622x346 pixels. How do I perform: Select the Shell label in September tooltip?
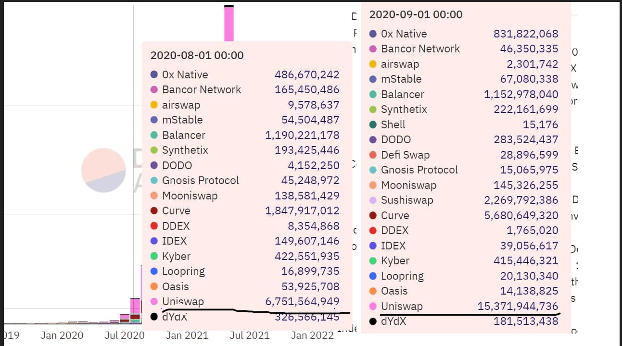[393, 124]
